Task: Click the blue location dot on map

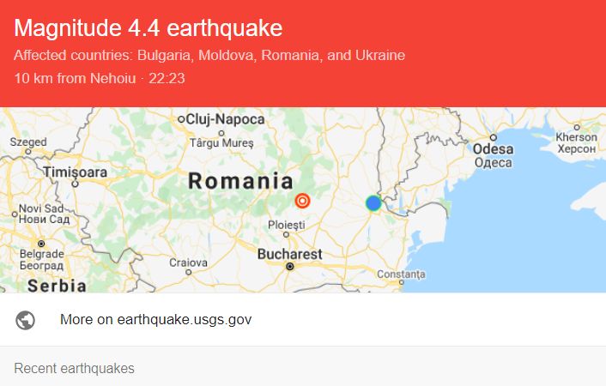Action: tap(373, 203)
